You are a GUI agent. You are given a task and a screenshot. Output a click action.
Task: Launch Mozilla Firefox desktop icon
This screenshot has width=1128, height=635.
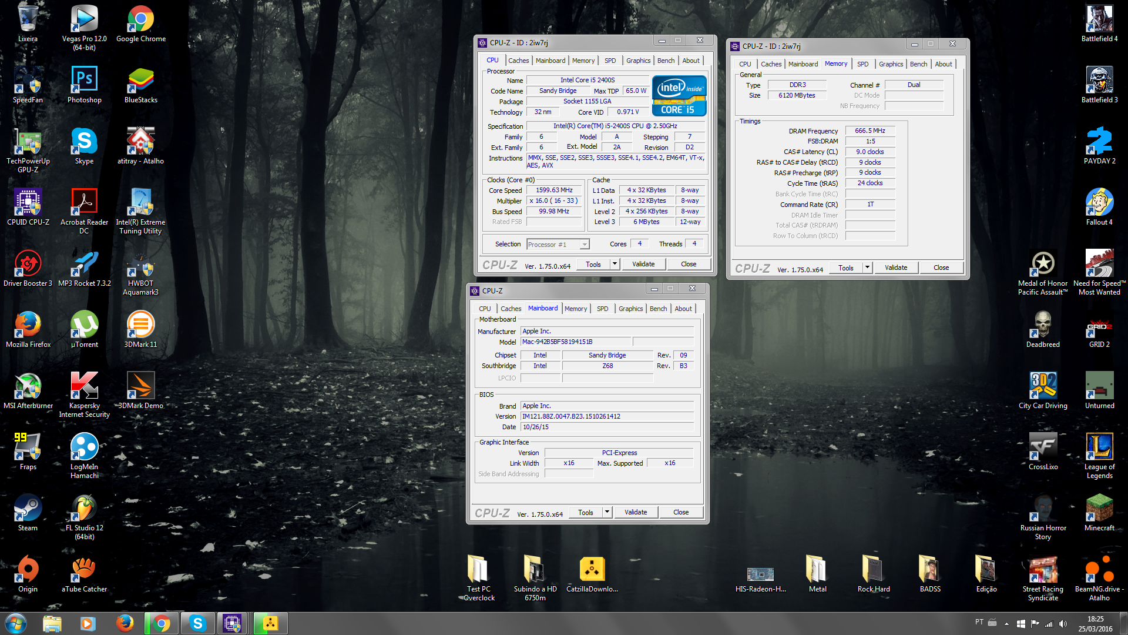coord(28,329)
